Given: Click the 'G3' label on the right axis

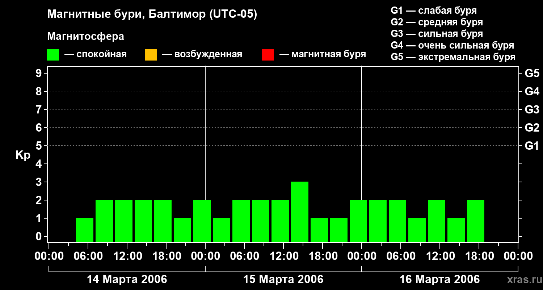Looking at the screenshot, I should click(532, 109).
